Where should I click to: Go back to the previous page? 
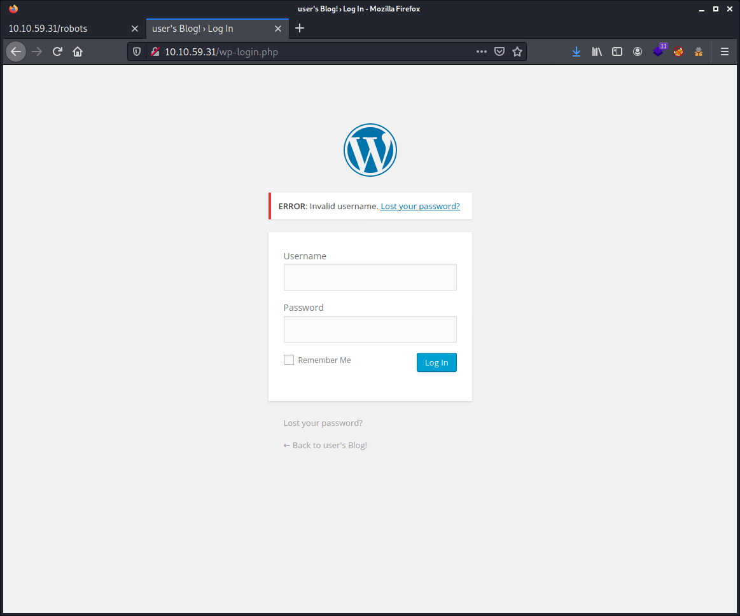tap(16, 52)
